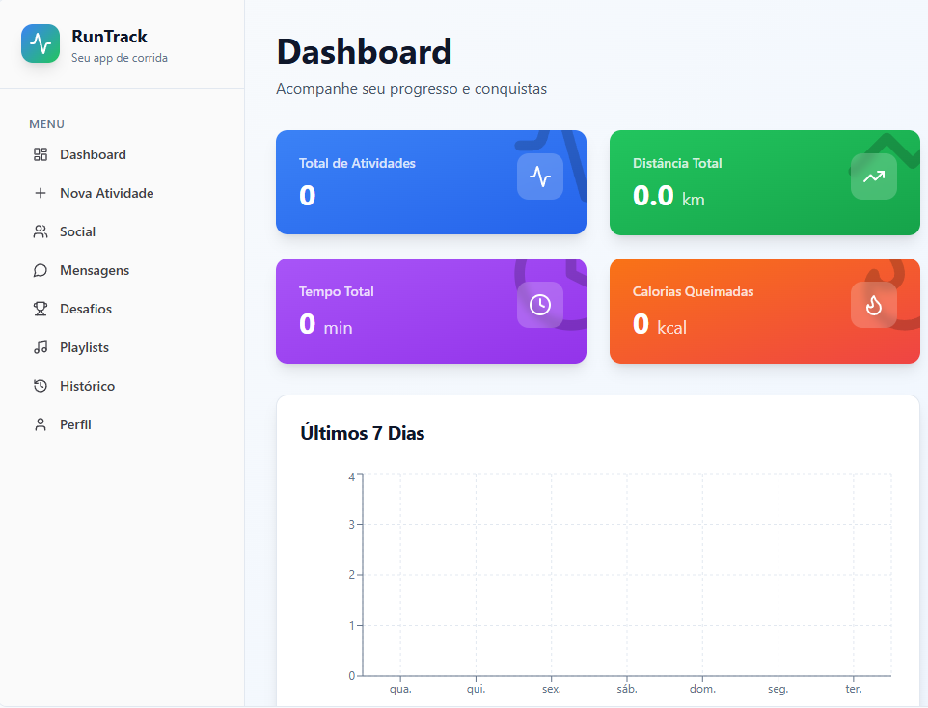Screen dimensions: 928x708
Task: Click the 'Calorias Queimadas' card label
Action: pos(693,292)
